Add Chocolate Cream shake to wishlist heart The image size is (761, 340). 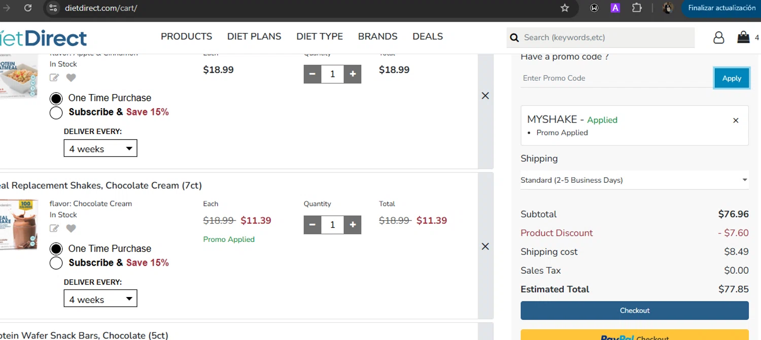(71, 228)
